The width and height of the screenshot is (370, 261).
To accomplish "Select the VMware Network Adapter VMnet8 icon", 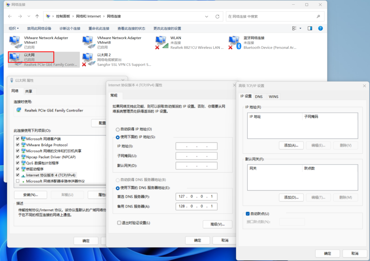I will tap(88, 42).
